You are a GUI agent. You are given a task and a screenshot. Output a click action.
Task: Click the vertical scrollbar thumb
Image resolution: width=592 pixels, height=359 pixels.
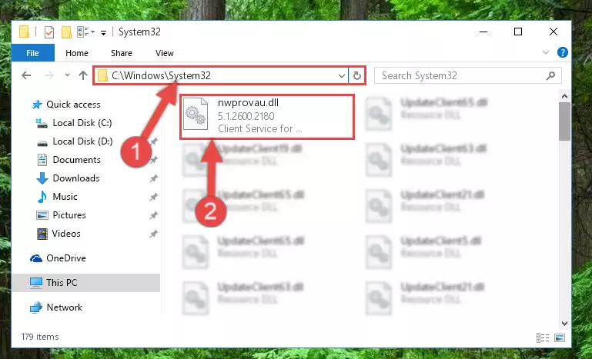(564, 121)
